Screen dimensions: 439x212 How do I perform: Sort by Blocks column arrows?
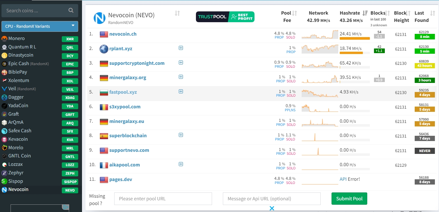coord(388,13)
